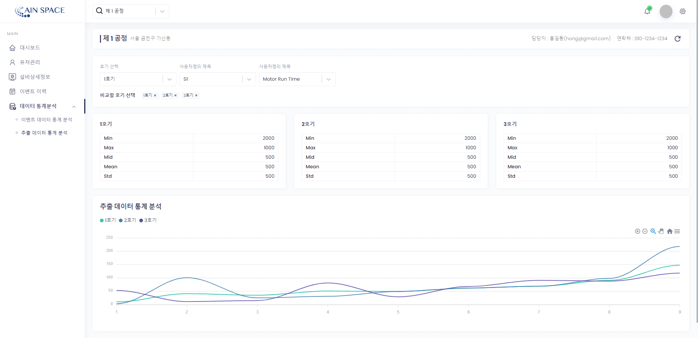Screen dimensions: 698x338
Task: Open the 호기 선택 dropdown showing 1호기
Action: coord(138,79)
